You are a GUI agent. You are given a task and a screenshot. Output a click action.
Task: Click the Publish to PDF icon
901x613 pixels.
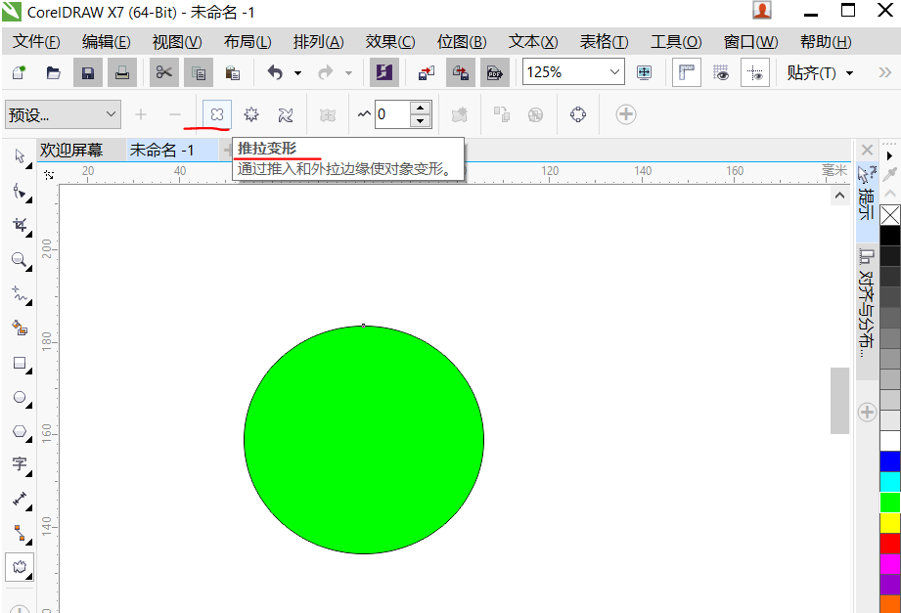tap(495, 73)
